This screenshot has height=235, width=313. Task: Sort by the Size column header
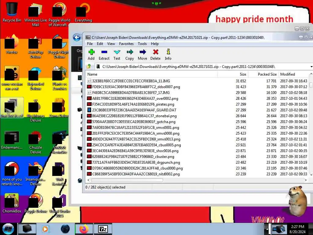click(x=233, y=74)
